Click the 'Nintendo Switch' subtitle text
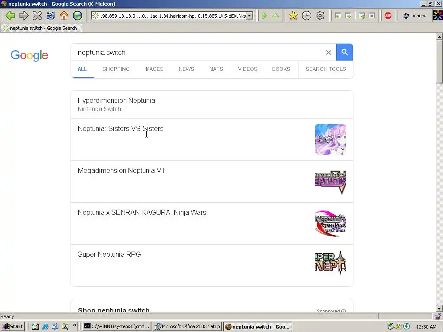443x332 pixels. point(100,109)
